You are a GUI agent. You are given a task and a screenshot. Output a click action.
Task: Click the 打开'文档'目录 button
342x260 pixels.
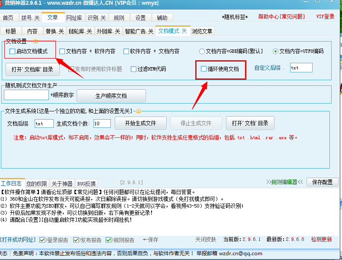(x=250, y=123)
